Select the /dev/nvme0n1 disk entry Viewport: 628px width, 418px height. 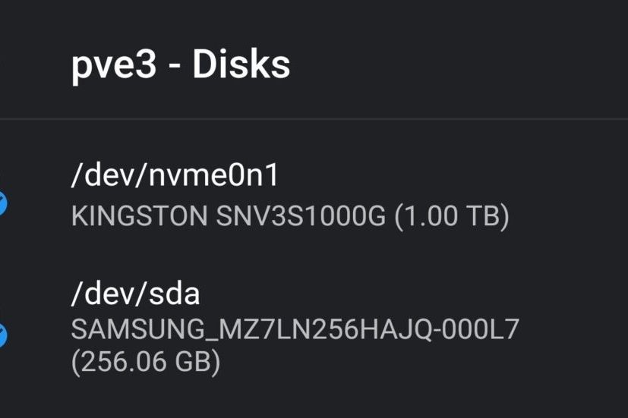point(314,196)
